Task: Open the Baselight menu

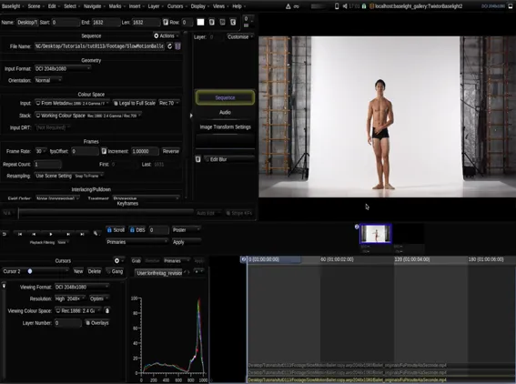Action: pos(13,6)
